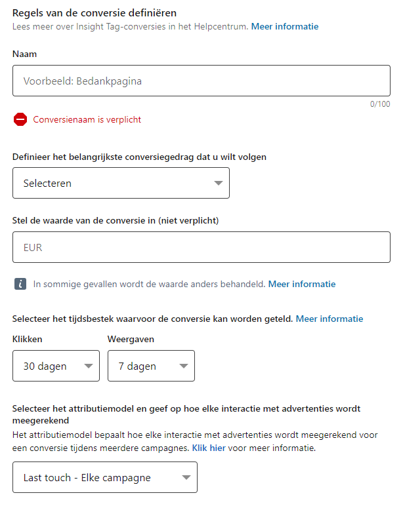Click the Regels van de conversie definiëren heading
403x510 pixels.
tap(95, 12)
